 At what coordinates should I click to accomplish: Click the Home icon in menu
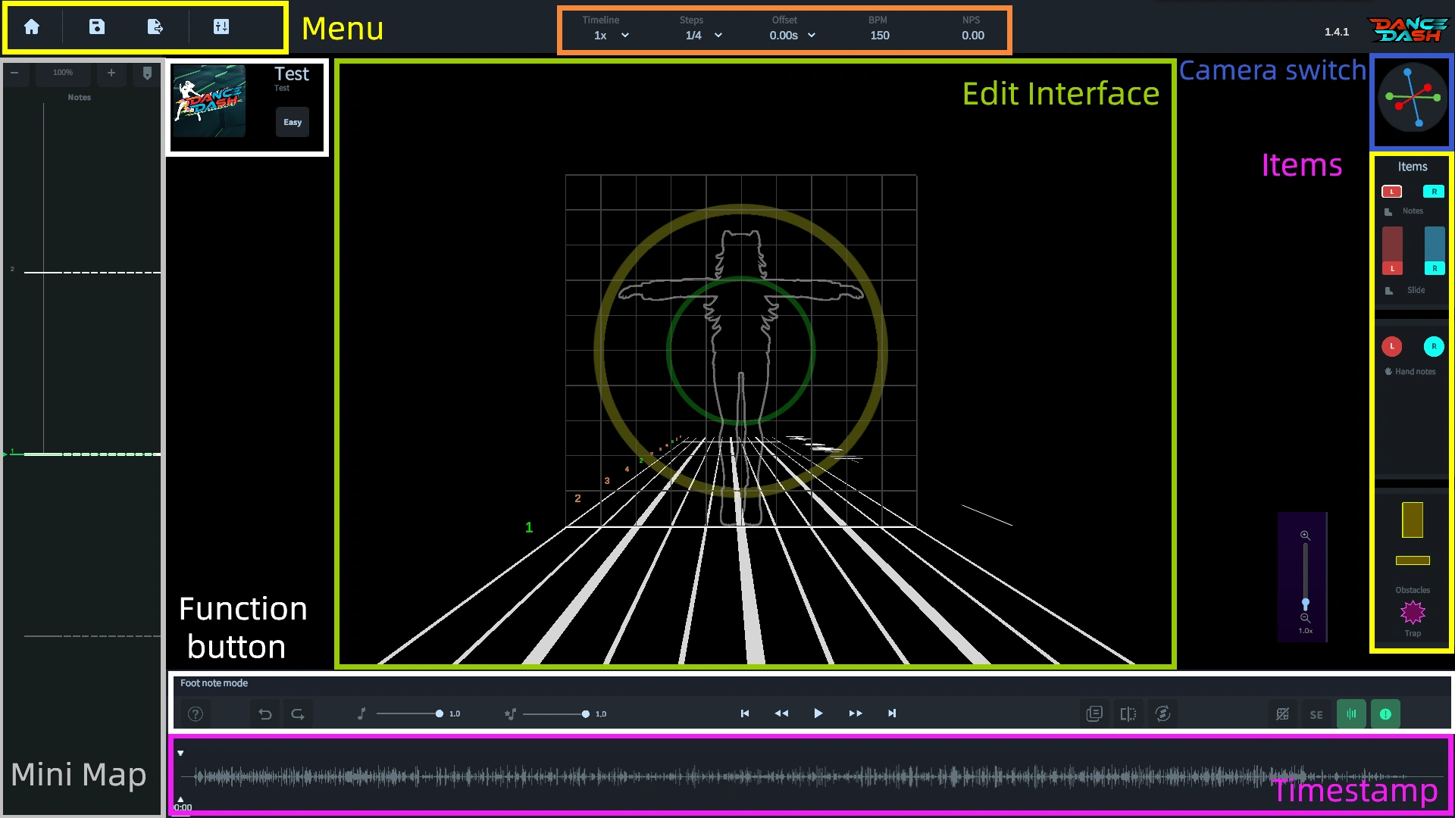[x=32, y=27]
